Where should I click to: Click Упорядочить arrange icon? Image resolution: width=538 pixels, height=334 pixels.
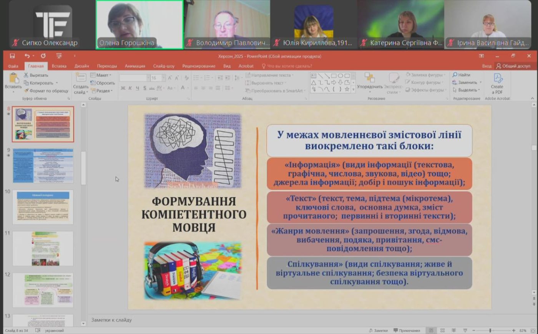(370, 78)
